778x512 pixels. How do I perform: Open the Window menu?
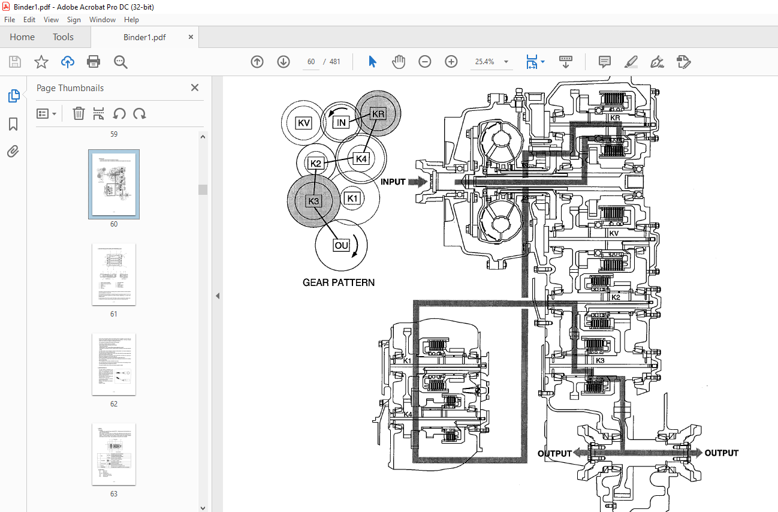click(102, 20)
